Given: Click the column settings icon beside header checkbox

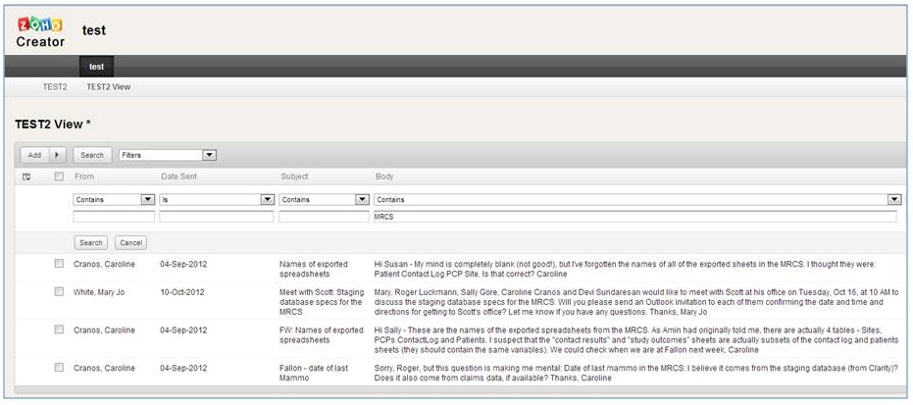Looking at the screenshot, I should coord(26,177).
